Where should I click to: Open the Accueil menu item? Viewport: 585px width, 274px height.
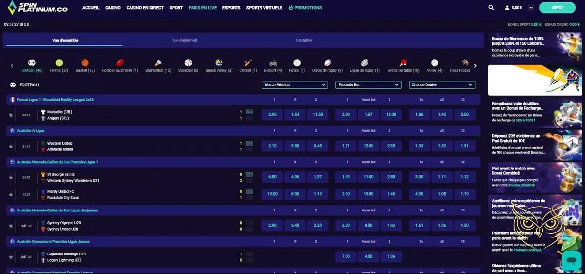(x=91, y=8)
